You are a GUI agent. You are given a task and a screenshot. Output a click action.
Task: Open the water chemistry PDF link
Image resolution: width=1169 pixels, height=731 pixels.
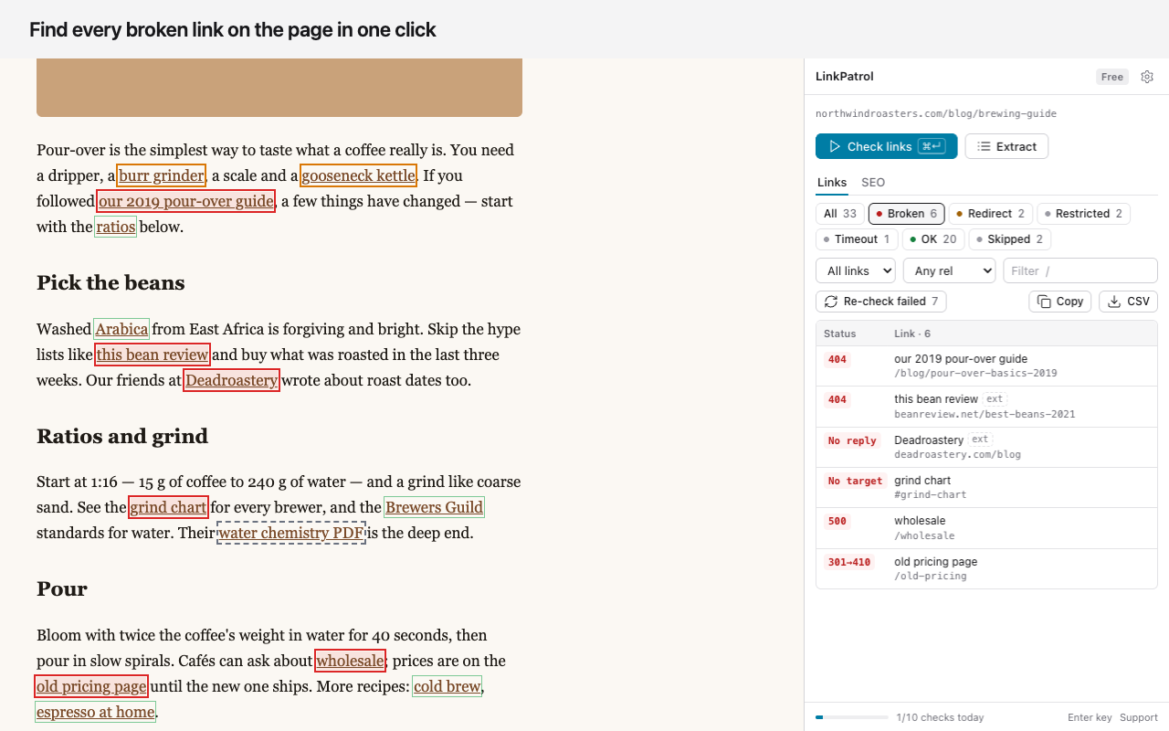291,533
